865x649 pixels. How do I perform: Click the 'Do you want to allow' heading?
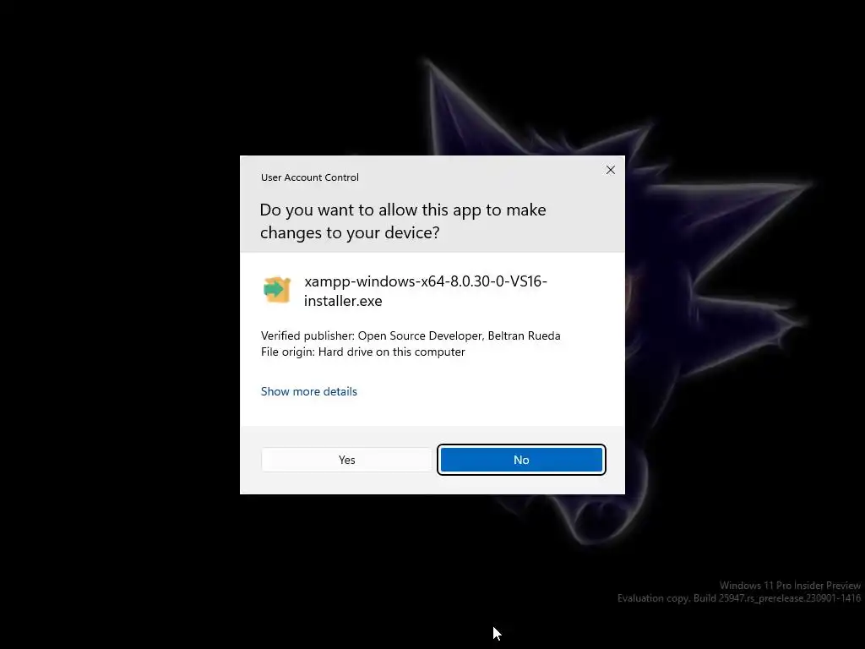pyautogui.click(x=403, y=221)
